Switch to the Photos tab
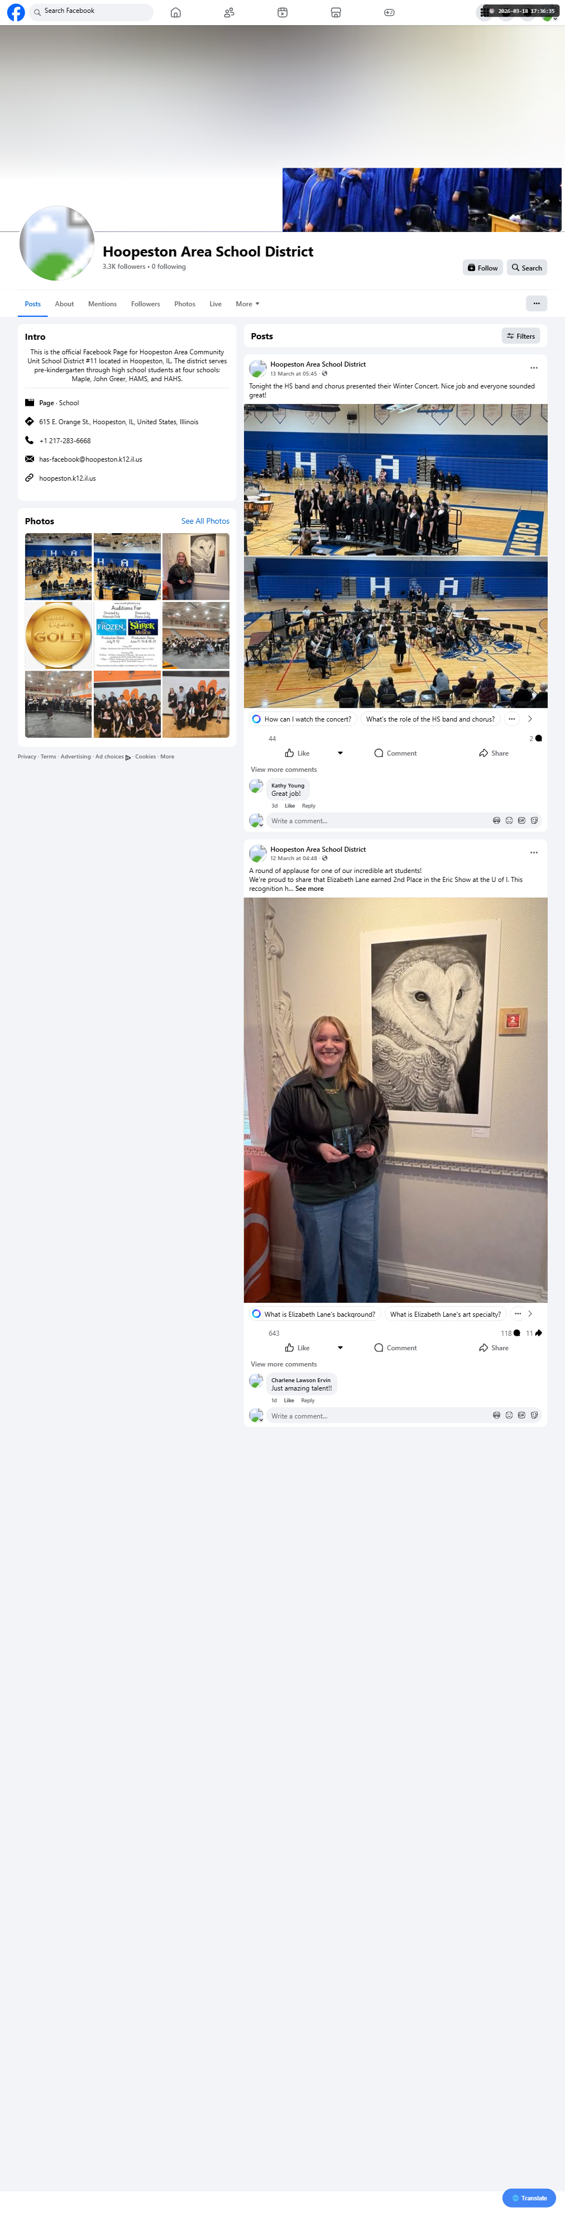The width and height of the screenshot is (565, 2216). pos(185,303)
